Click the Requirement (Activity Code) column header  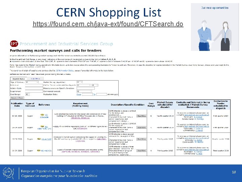click(x=80, y=104)
